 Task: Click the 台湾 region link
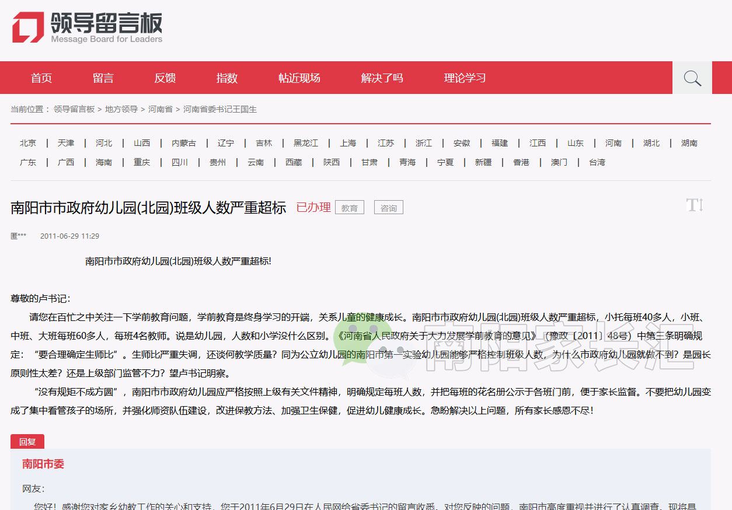[597, 162]
